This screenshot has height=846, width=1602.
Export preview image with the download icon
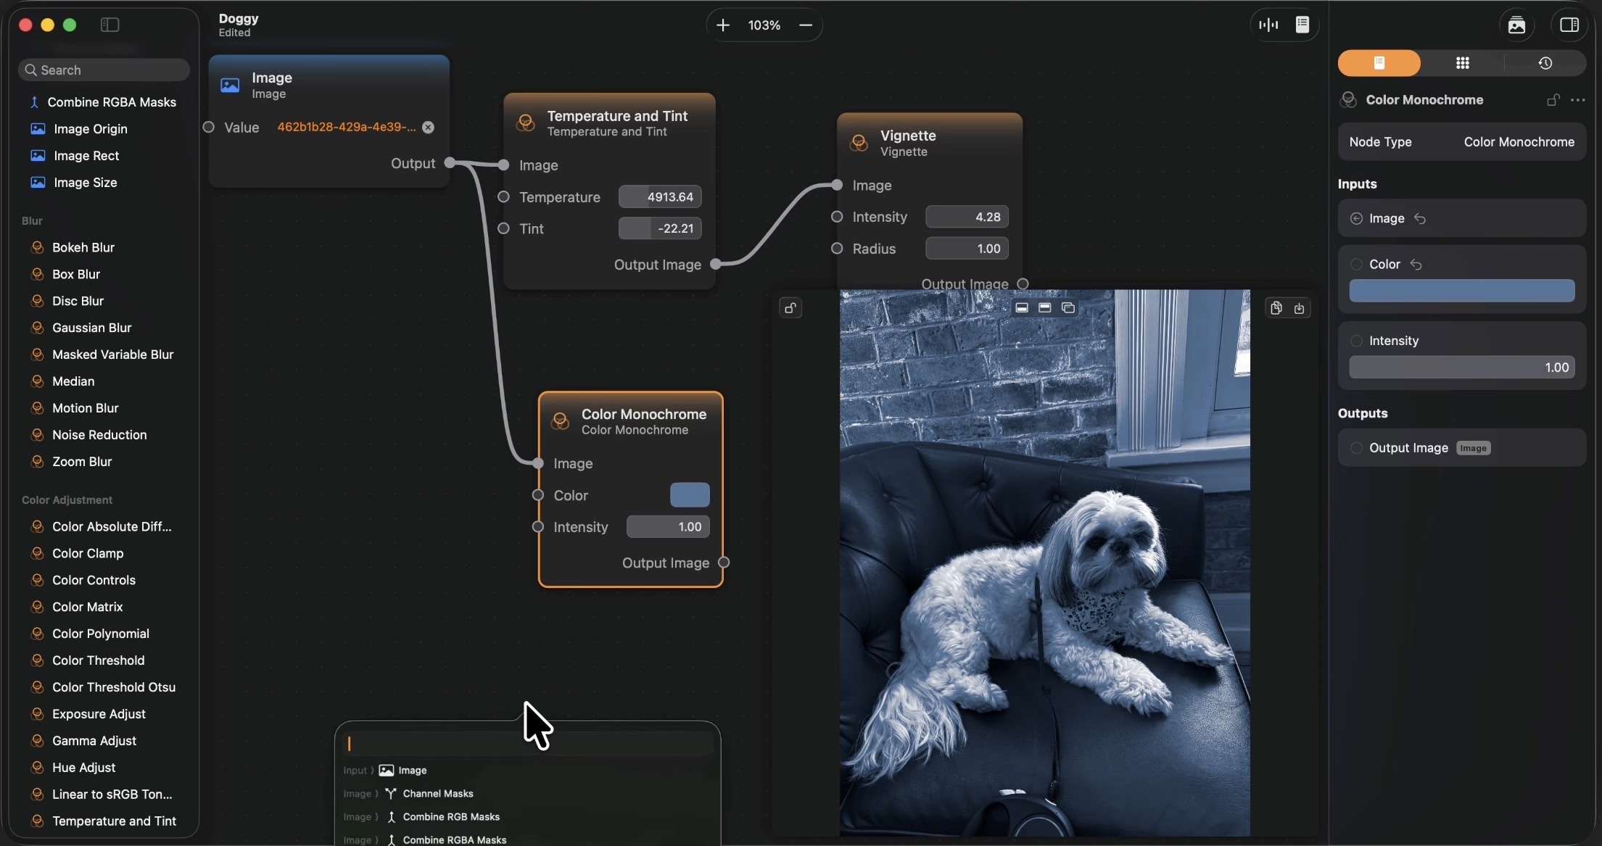tap(1299, 308)
